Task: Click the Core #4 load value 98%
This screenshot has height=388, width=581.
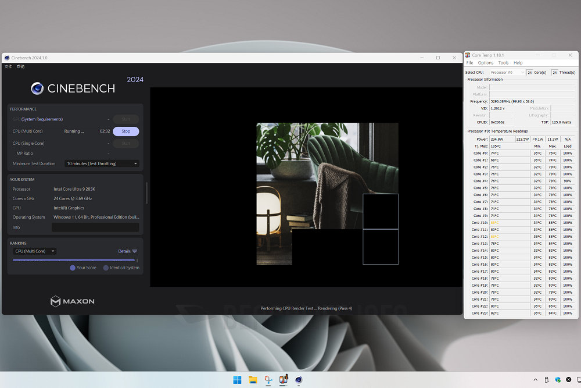Action: coord(568,181)
